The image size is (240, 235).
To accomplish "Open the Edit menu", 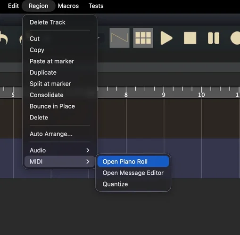I will click(x=13, y=6).
